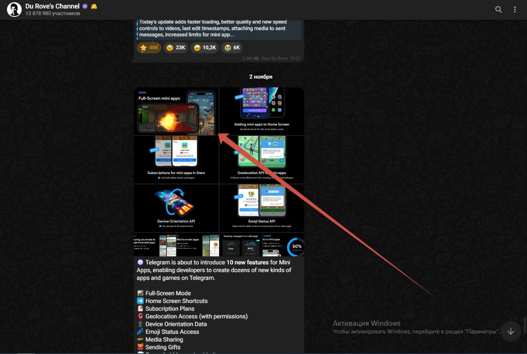Image resolution: width=527 pixels, height=354 pixels.
Task: Click the Du Rove's Channel title
Action: point(52,6)
